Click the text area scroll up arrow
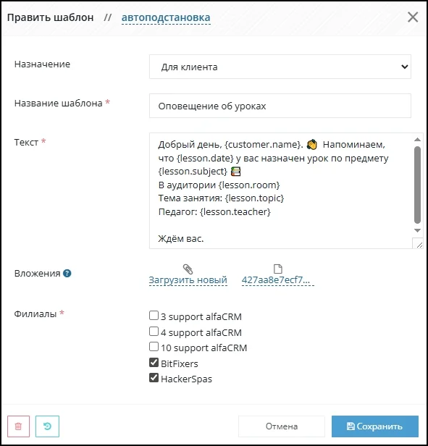The width and height of the screenshot is (428, 446). [x=417, y=139]
